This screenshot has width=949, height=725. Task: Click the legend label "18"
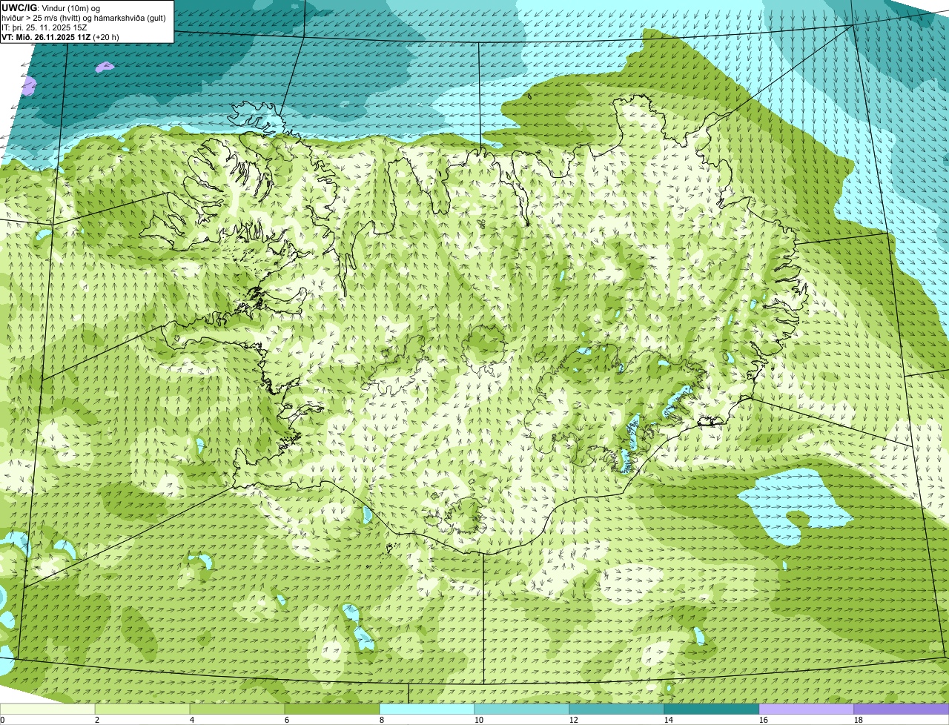[x=859, y=720]
